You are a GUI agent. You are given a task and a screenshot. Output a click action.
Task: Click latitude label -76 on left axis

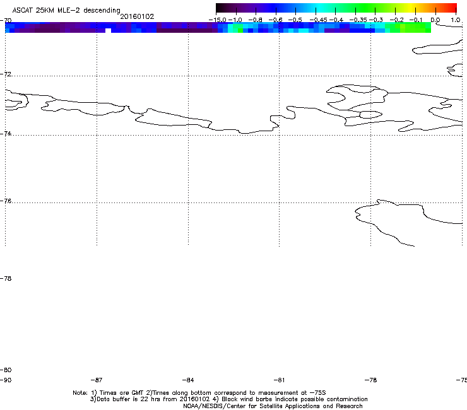tap(6, 201)
